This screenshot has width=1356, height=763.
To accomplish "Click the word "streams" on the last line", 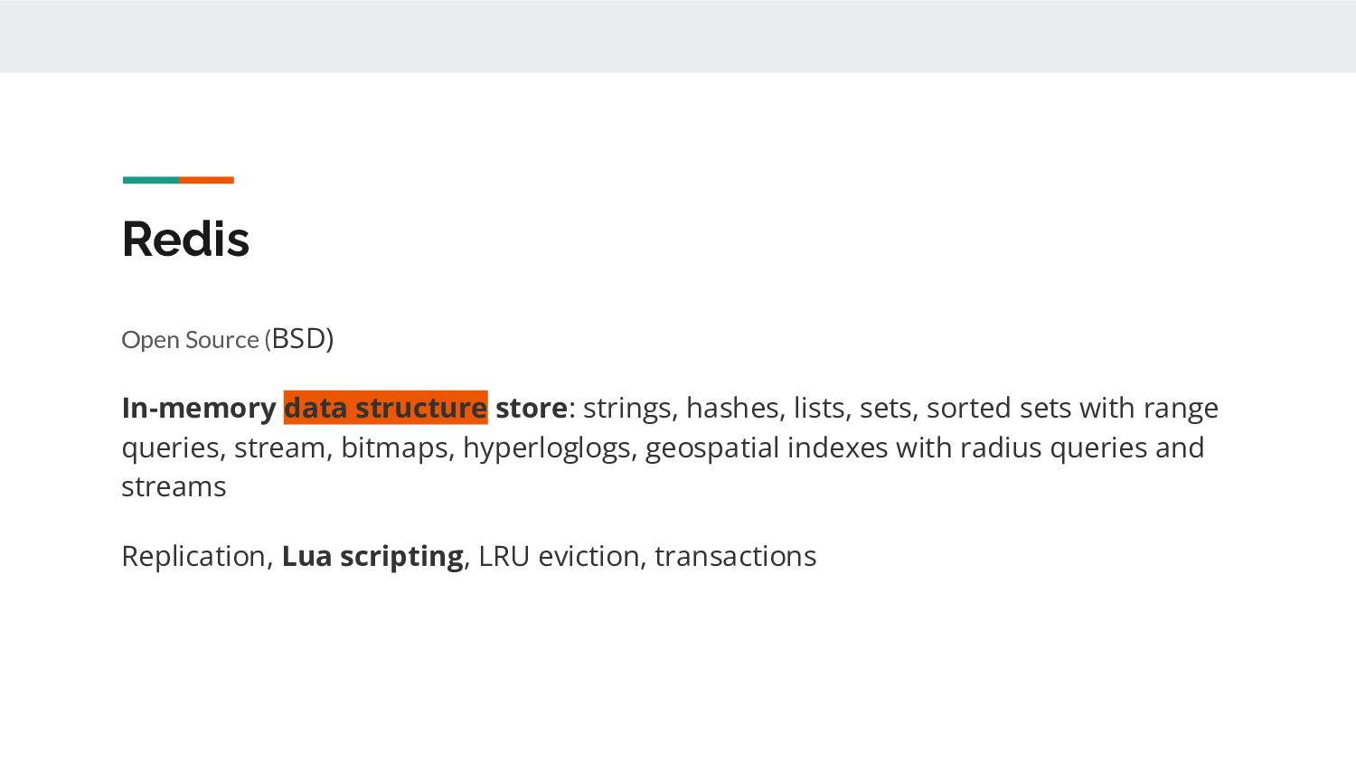I will 174,486.
